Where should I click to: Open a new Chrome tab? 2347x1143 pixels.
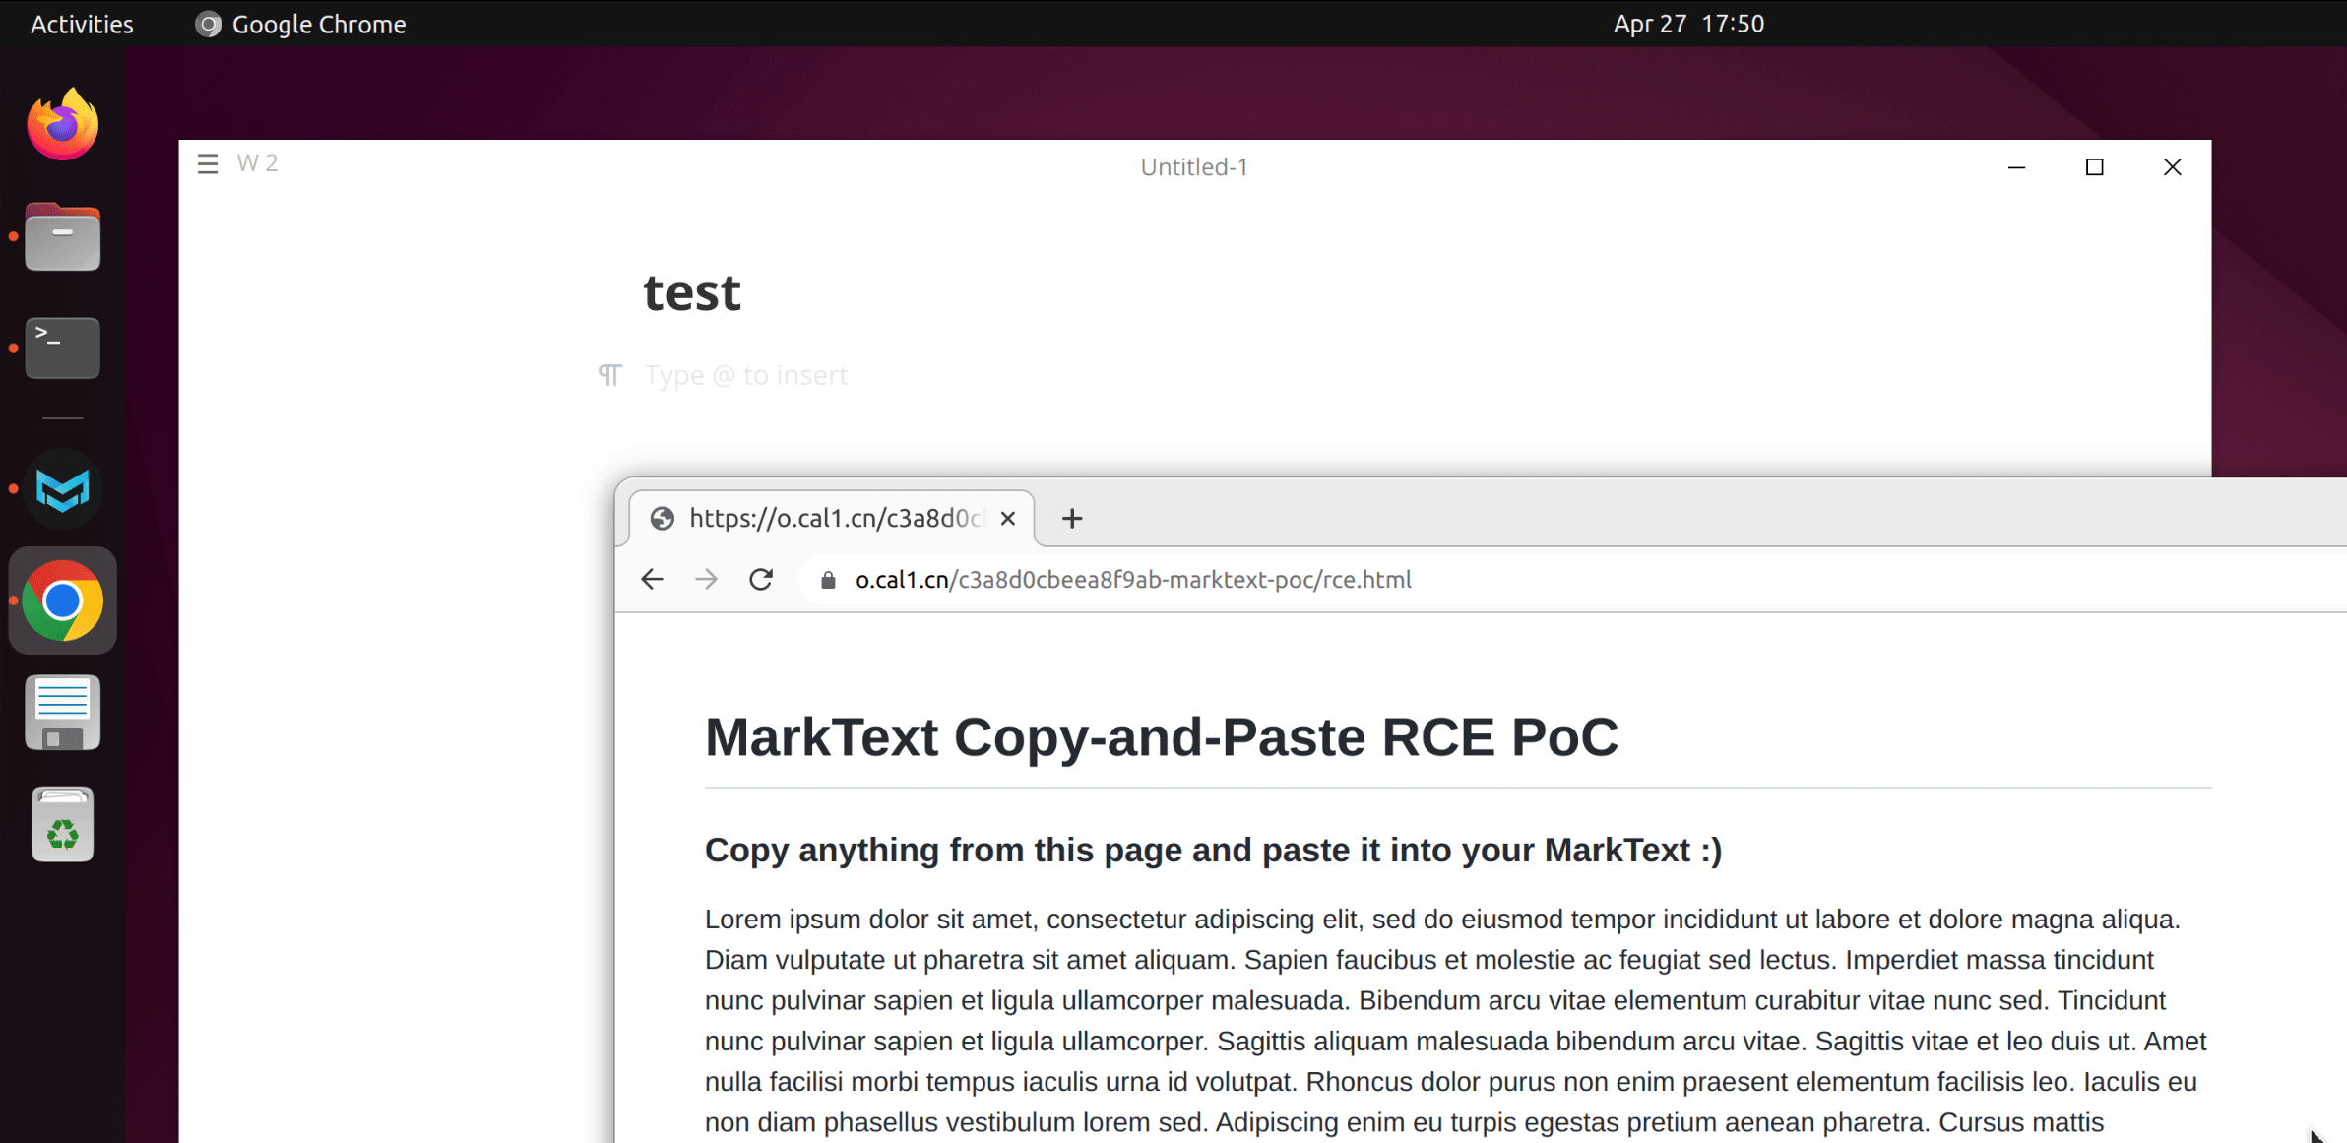pyautogui.click(x=1072, y=518)
